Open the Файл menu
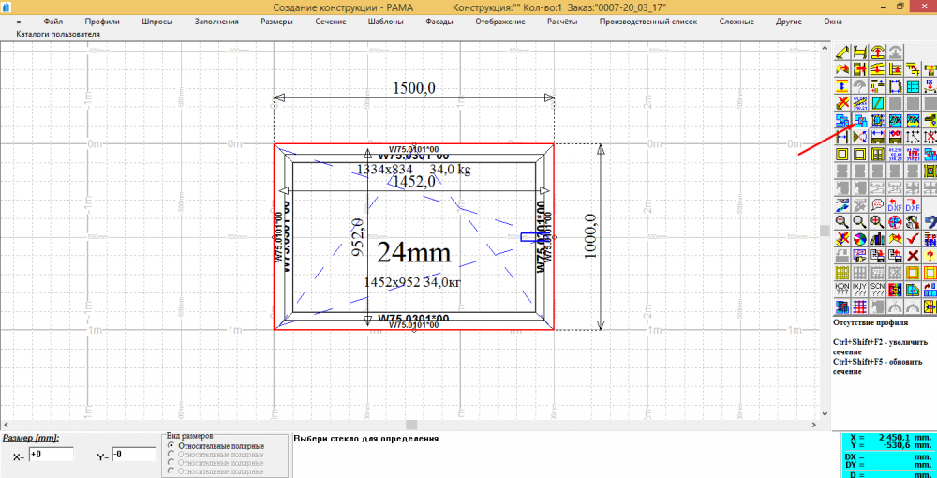937x478 pixels. [x=53, y=22]
